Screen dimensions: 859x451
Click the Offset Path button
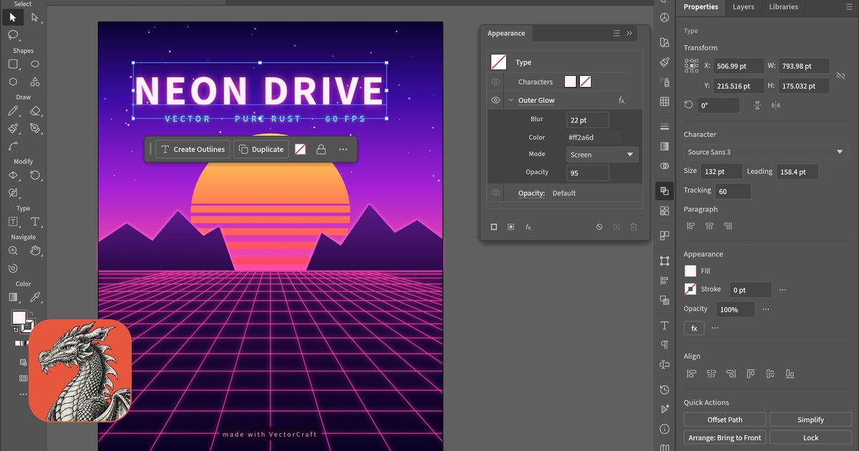[725, 420]
